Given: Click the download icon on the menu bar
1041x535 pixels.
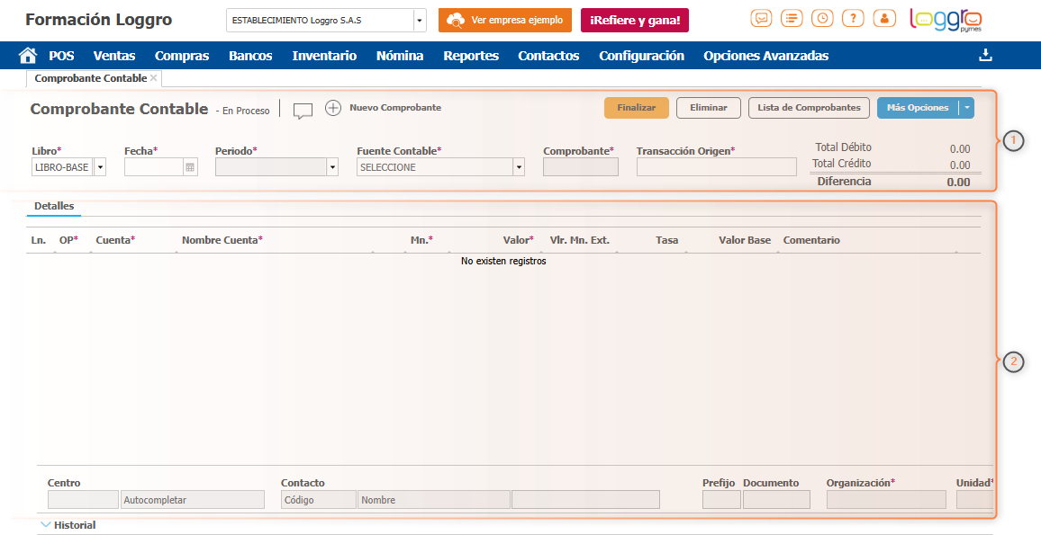Looking at the screenshot, I should click(x=985, y=55).
